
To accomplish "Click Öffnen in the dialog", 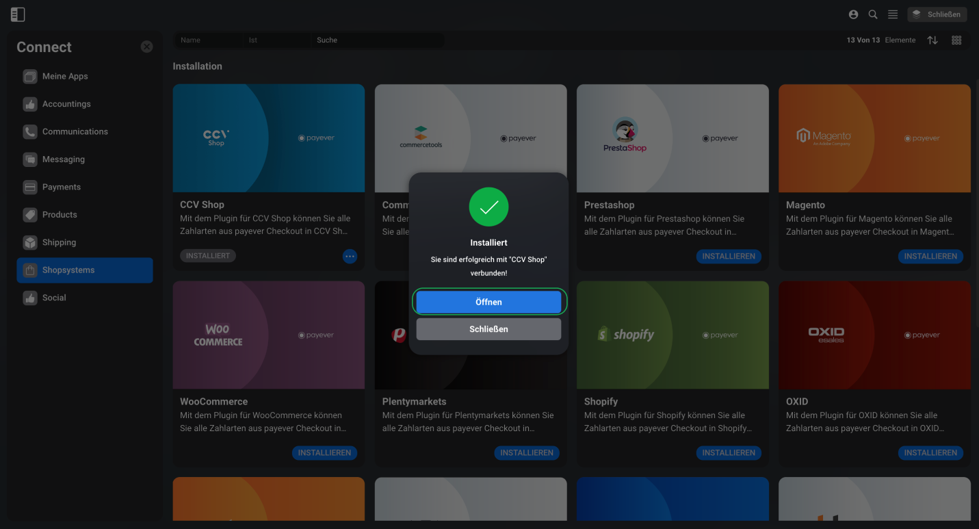I will point(488,302).
